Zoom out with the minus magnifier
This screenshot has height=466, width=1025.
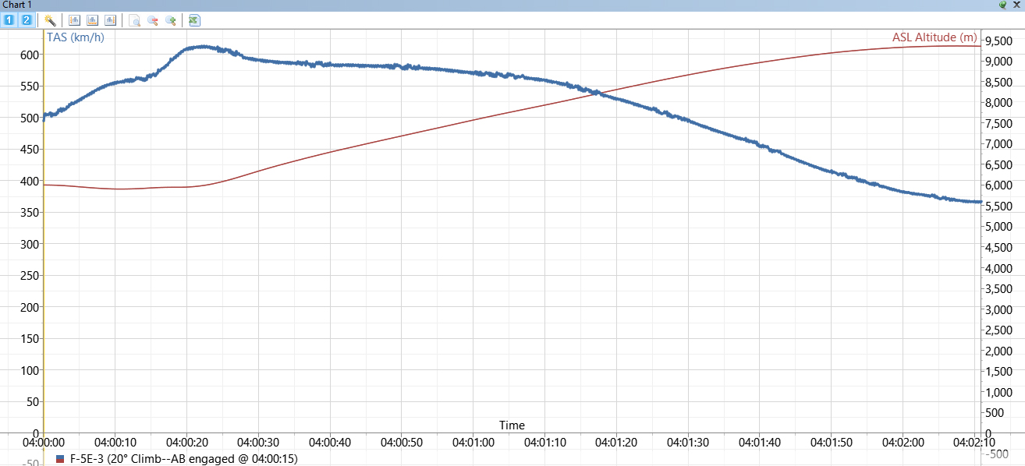tap(153, 20)
